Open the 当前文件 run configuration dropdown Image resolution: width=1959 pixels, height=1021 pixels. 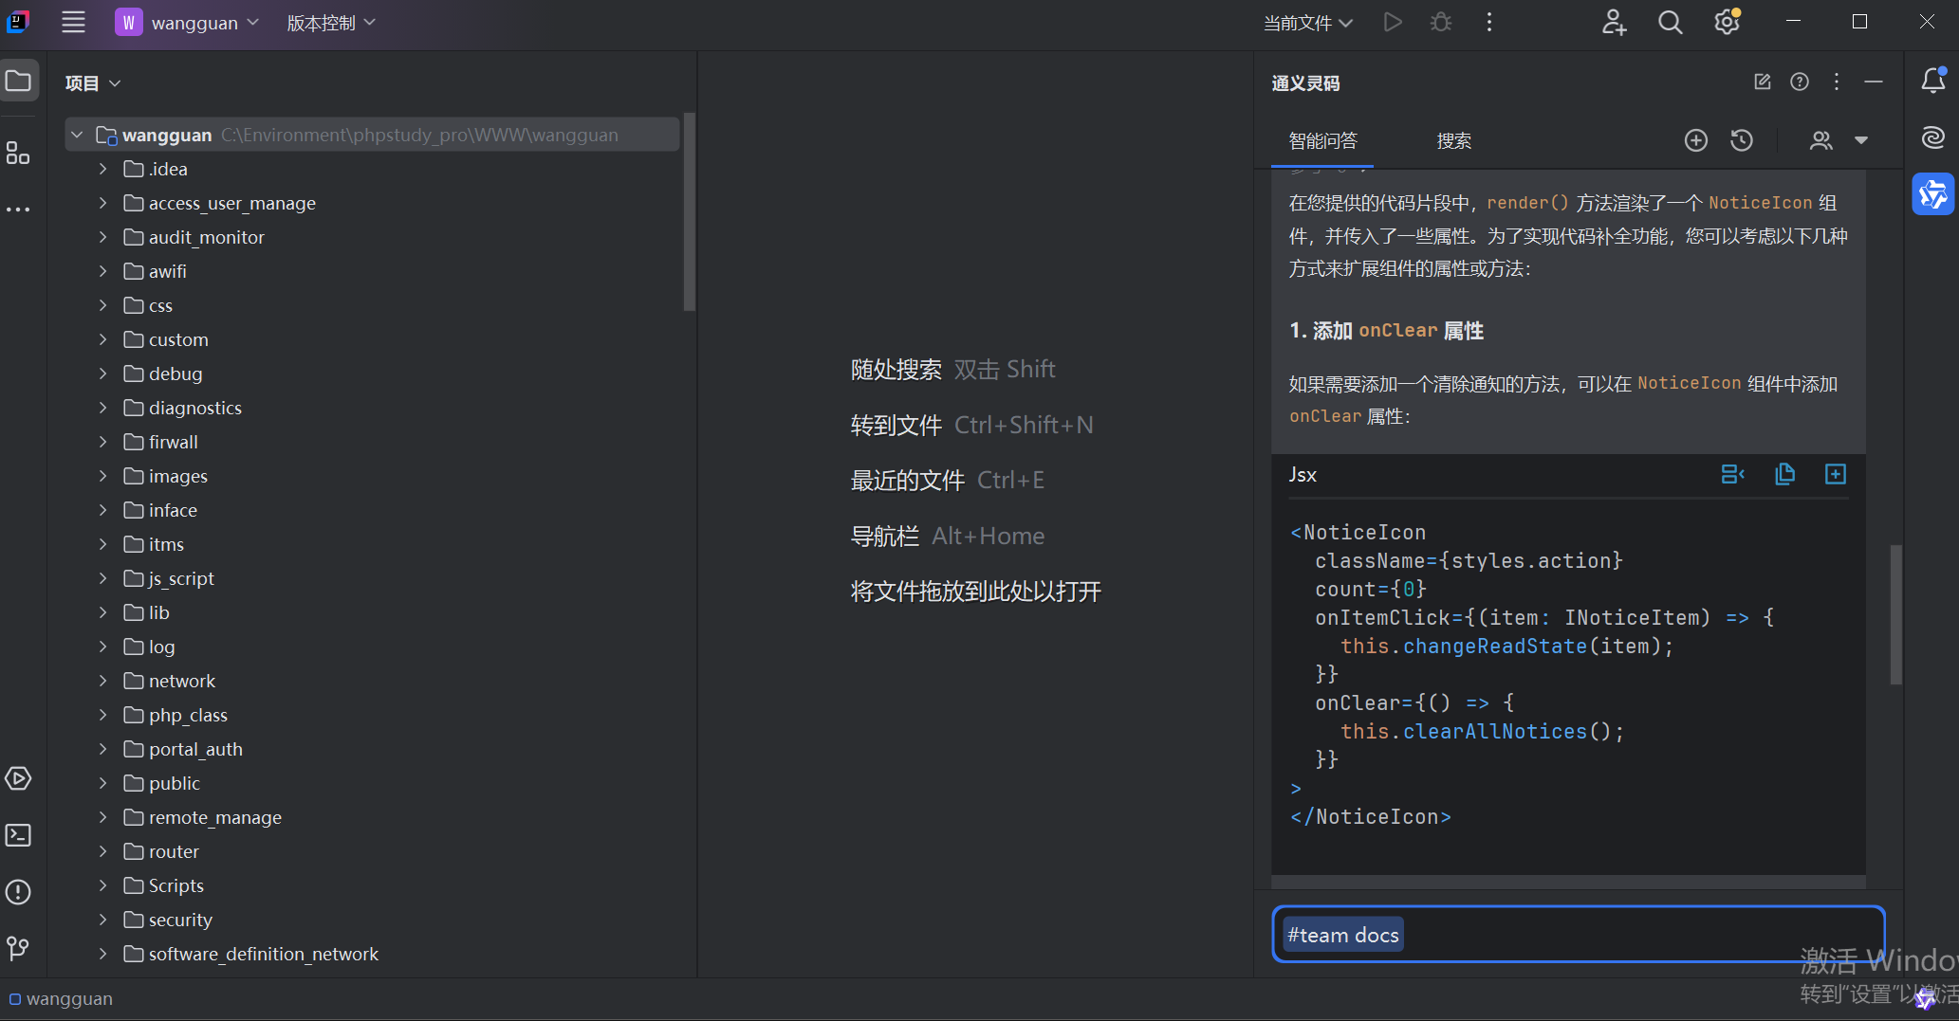pyautogui.click(x=1308, y=23)
